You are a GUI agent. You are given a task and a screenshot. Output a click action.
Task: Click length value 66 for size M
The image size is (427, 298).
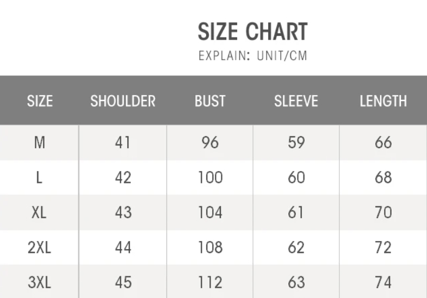point(383,143)
